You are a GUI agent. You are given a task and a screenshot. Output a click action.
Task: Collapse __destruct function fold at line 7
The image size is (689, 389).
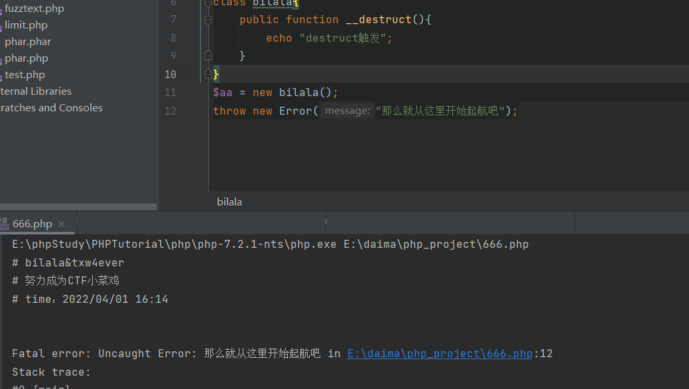click(x=208, y=20)
